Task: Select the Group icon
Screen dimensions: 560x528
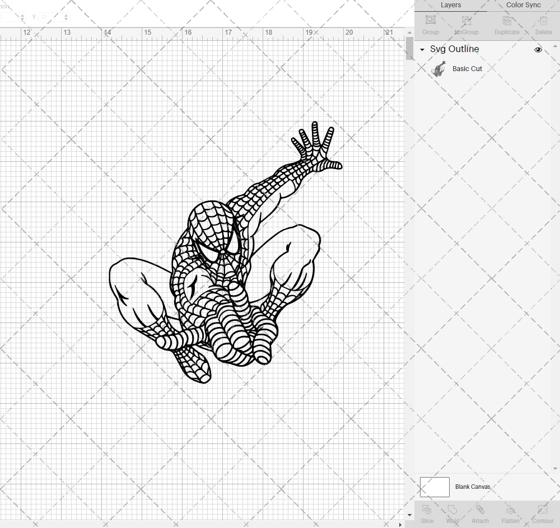Action: click(x=430, y=21)
